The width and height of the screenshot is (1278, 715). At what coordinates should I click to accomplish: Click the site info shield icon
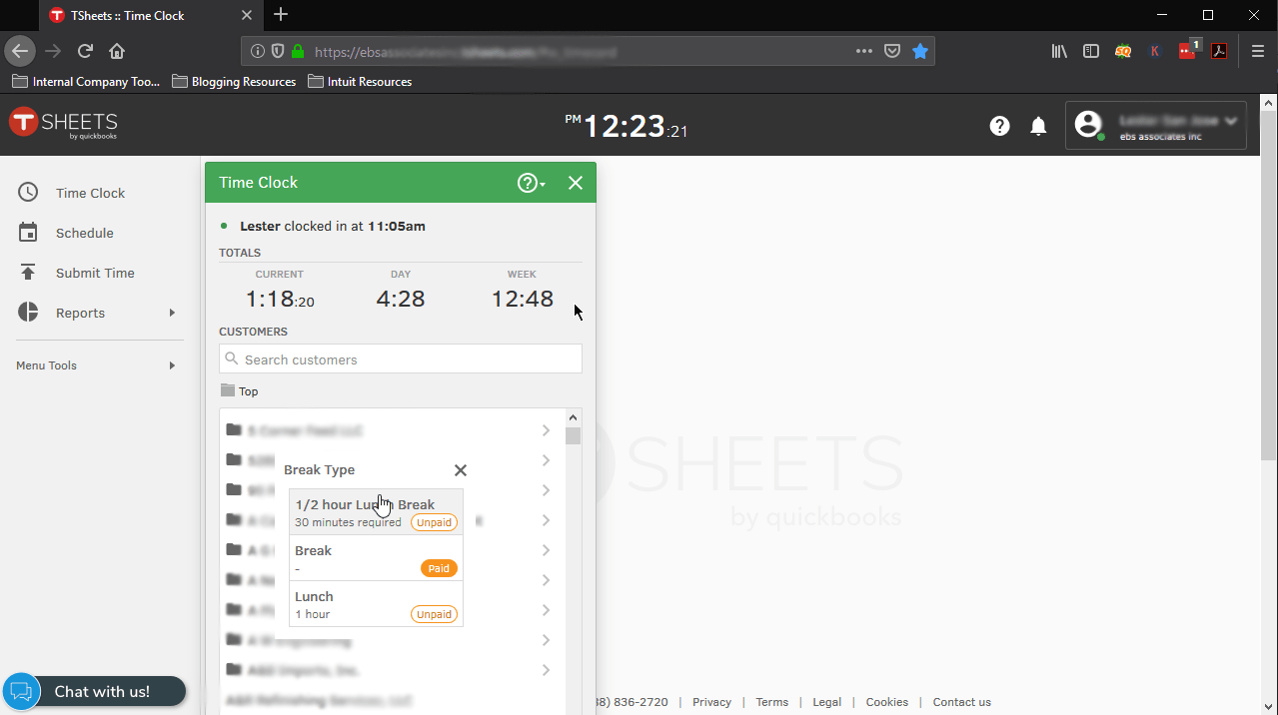click(277, 51)
